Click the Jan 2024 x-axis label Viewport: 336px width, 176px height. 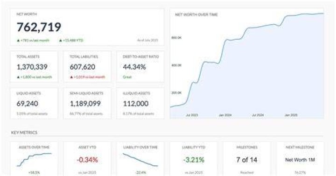click(x=225, y=115)
